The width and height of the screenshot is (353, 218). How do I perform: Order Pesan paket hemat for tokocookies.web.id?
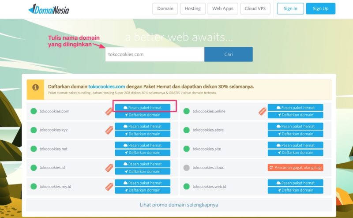295,183
